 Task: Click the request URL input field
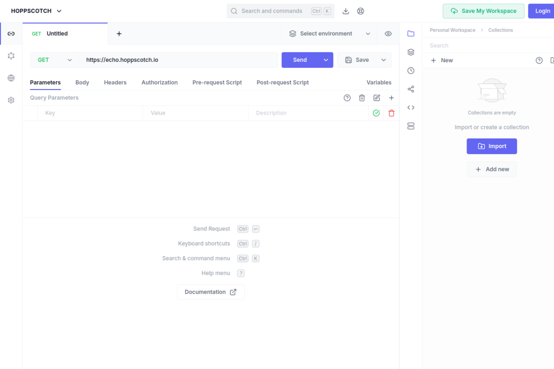click(x=177, y=60)
